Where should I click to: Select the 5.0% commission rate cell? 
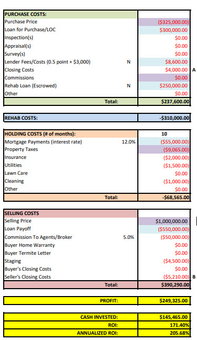coord(128,237)
